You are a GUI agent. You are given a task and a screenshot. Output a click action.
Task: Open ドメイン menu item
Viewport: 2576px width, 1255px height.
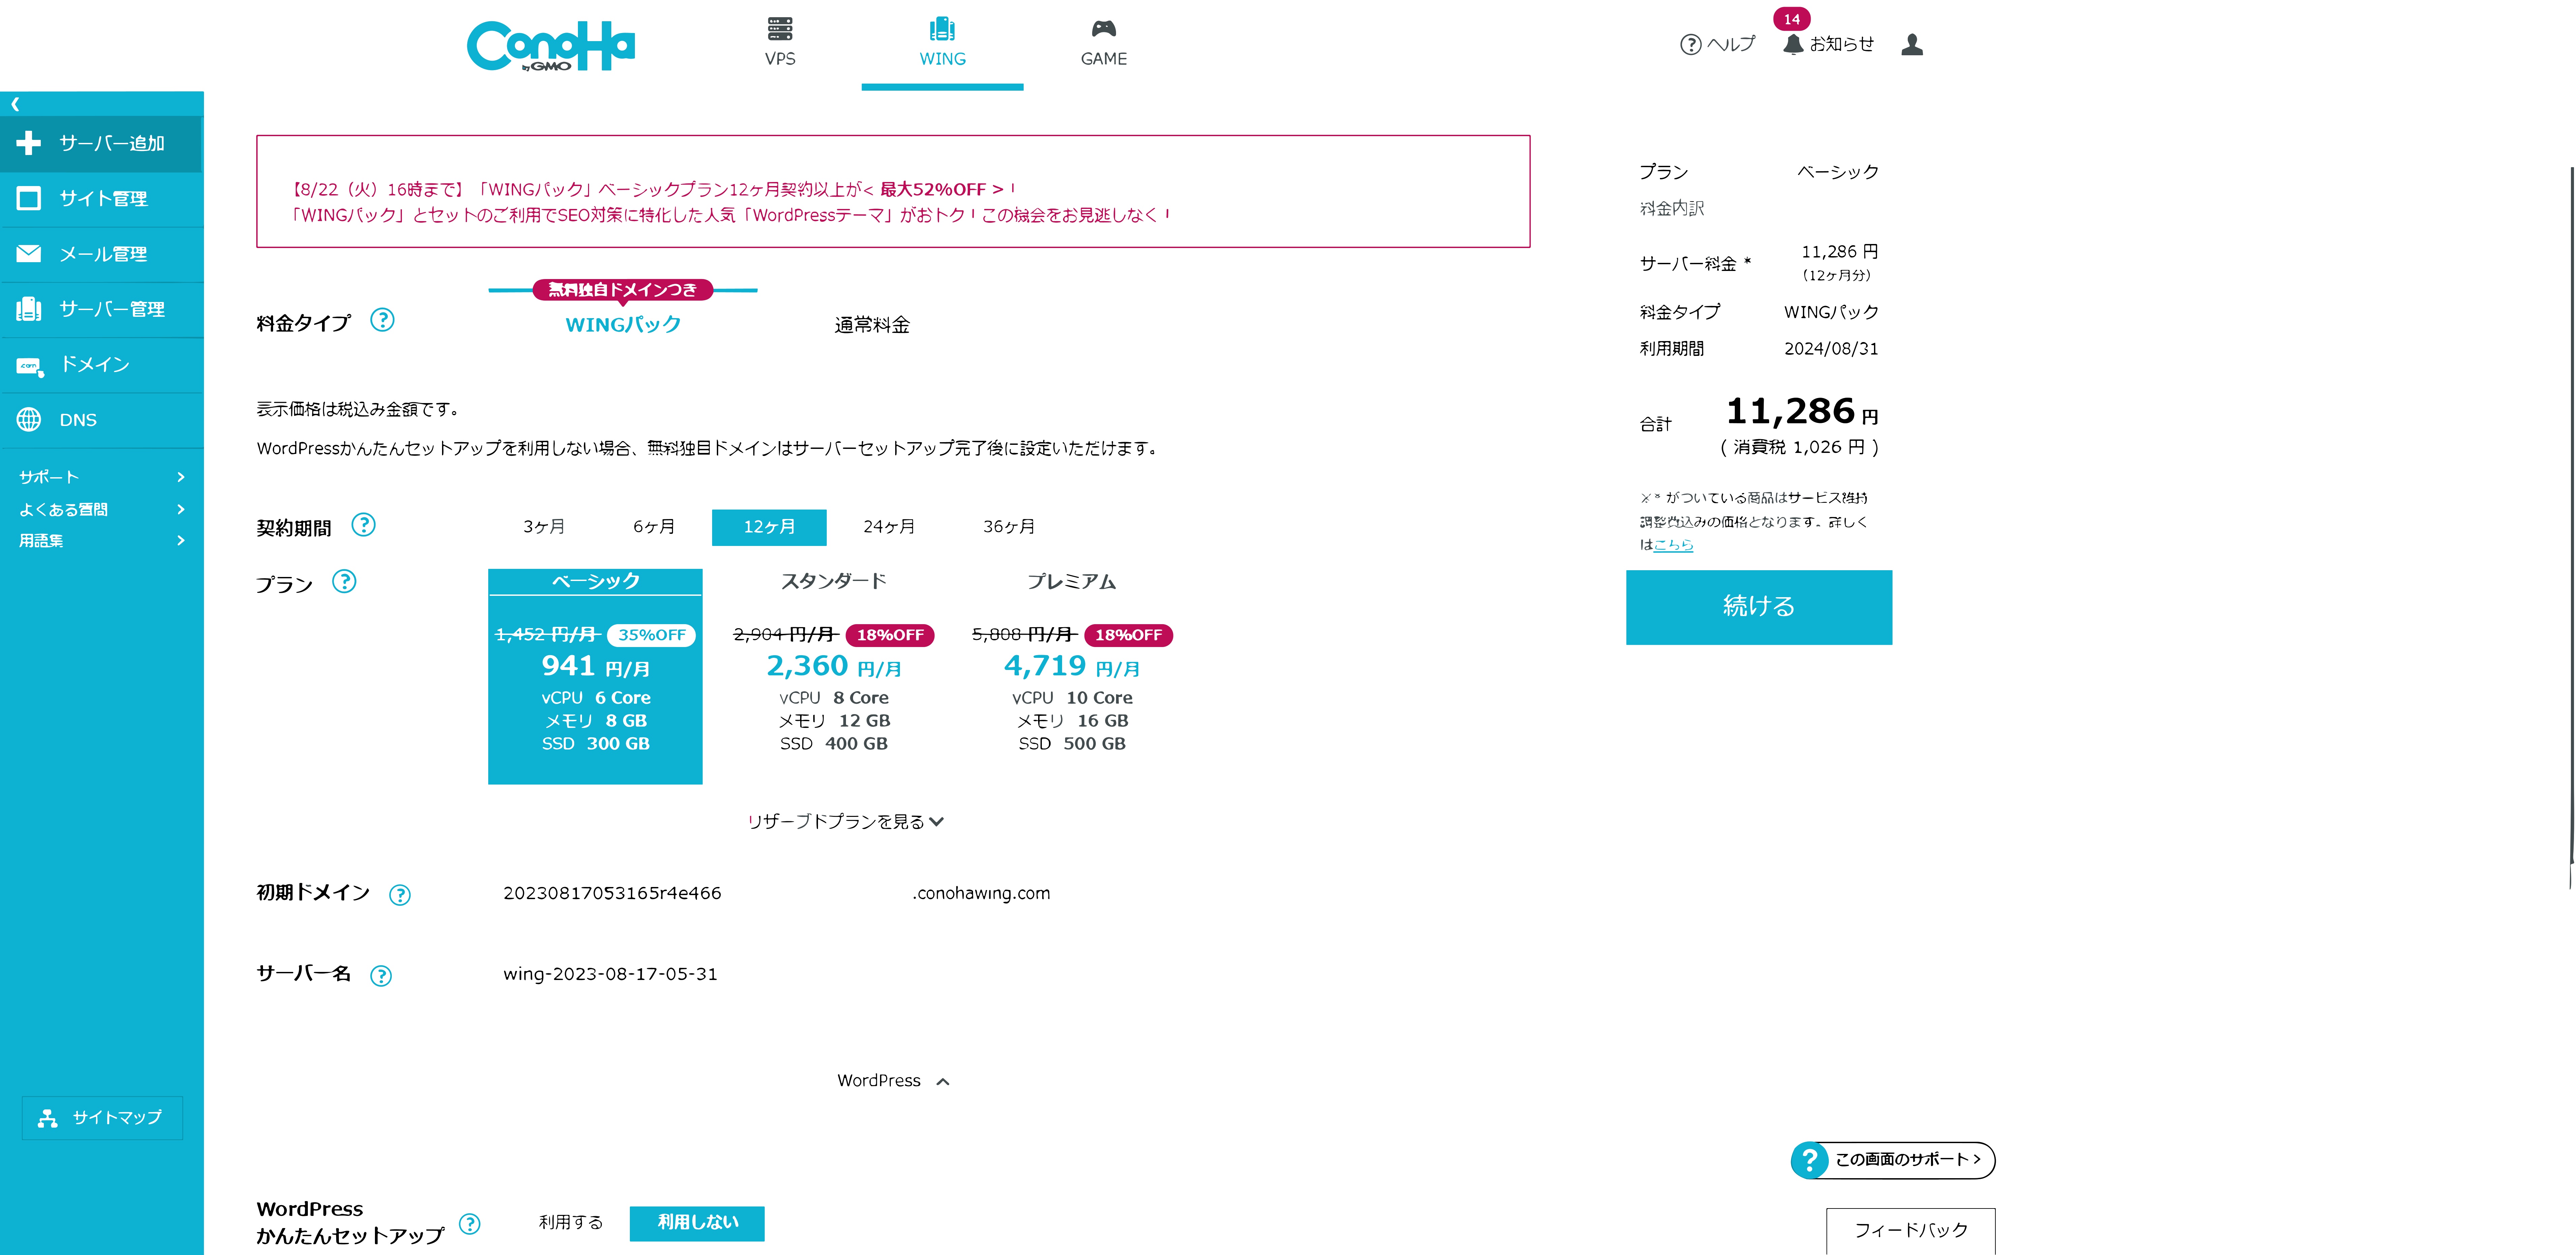click(x=102, y=365)
